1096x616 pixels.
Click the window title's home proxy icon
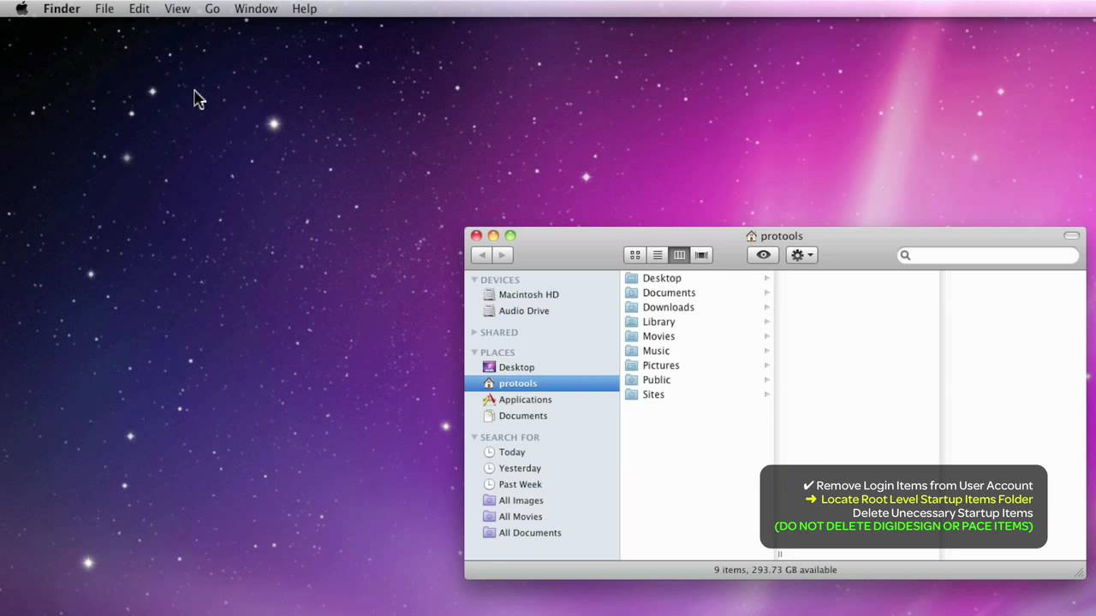point(751,236)
